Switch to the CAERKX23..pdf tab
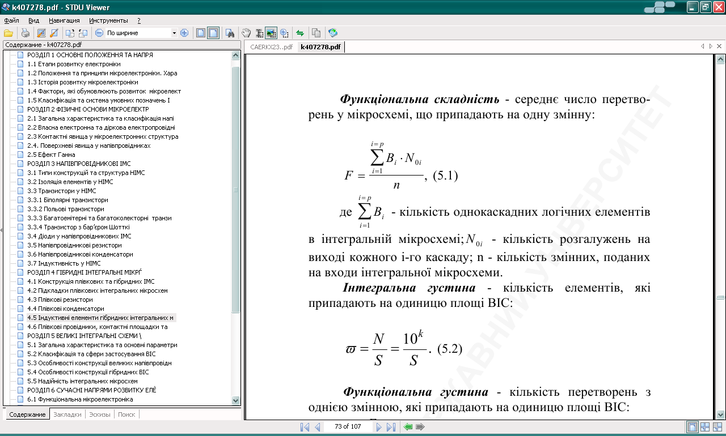 click(271, 47)
